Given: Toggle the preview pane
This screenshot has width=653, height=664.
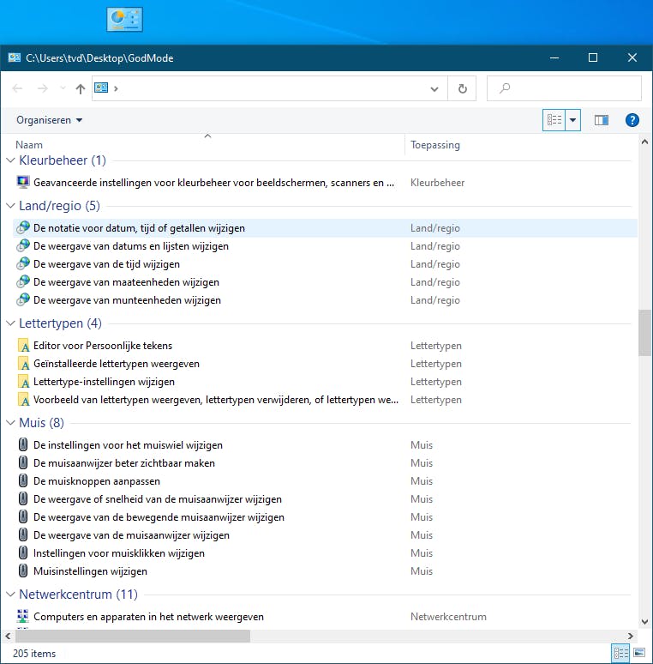Looking at the screenshot, I should (x=601, y=120).
